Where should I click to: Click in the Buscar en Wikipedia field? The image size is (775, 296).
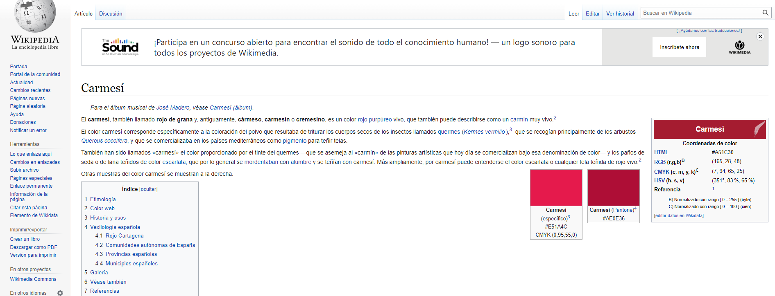pos(700,13)
